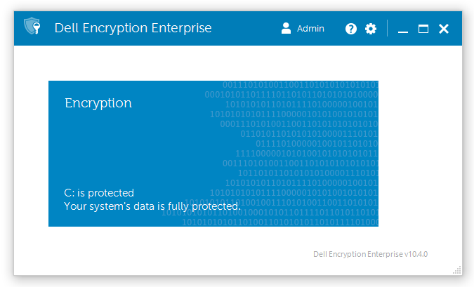The height and width of the screenshot is (287, 474).
Task: Maximize the Dell Encryption Enterprise window
Action: pos(423,29)
